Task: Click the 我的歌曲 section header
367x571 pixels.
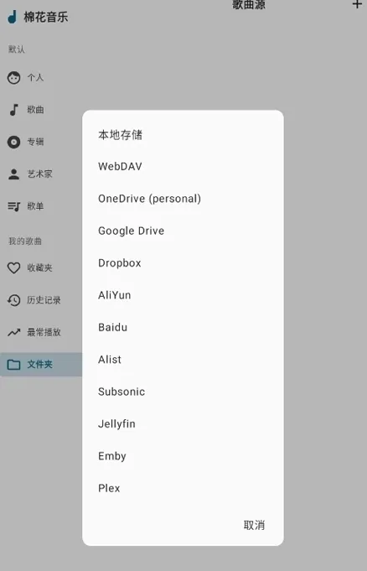Action: (x=25, y=241)
